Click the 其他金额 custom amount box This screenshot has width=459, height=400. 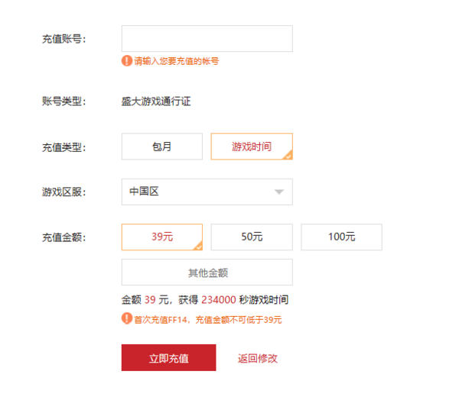point(207,273)
